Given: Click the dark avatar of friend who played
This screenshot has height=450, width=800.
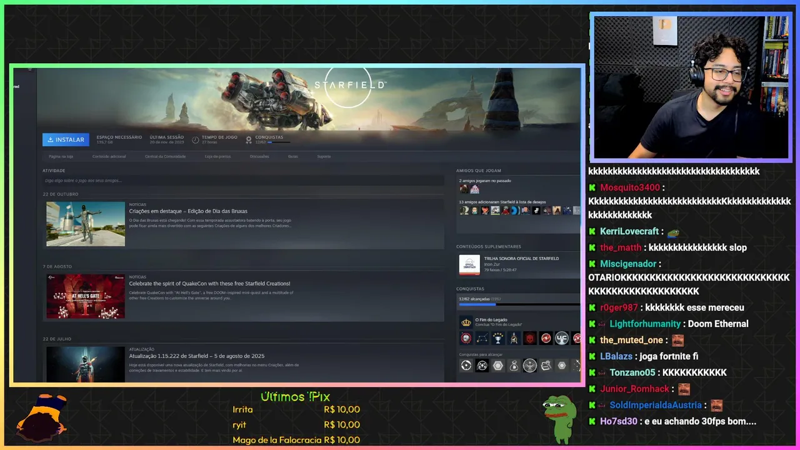Looking at the screenshot, I should click(464, 189).
